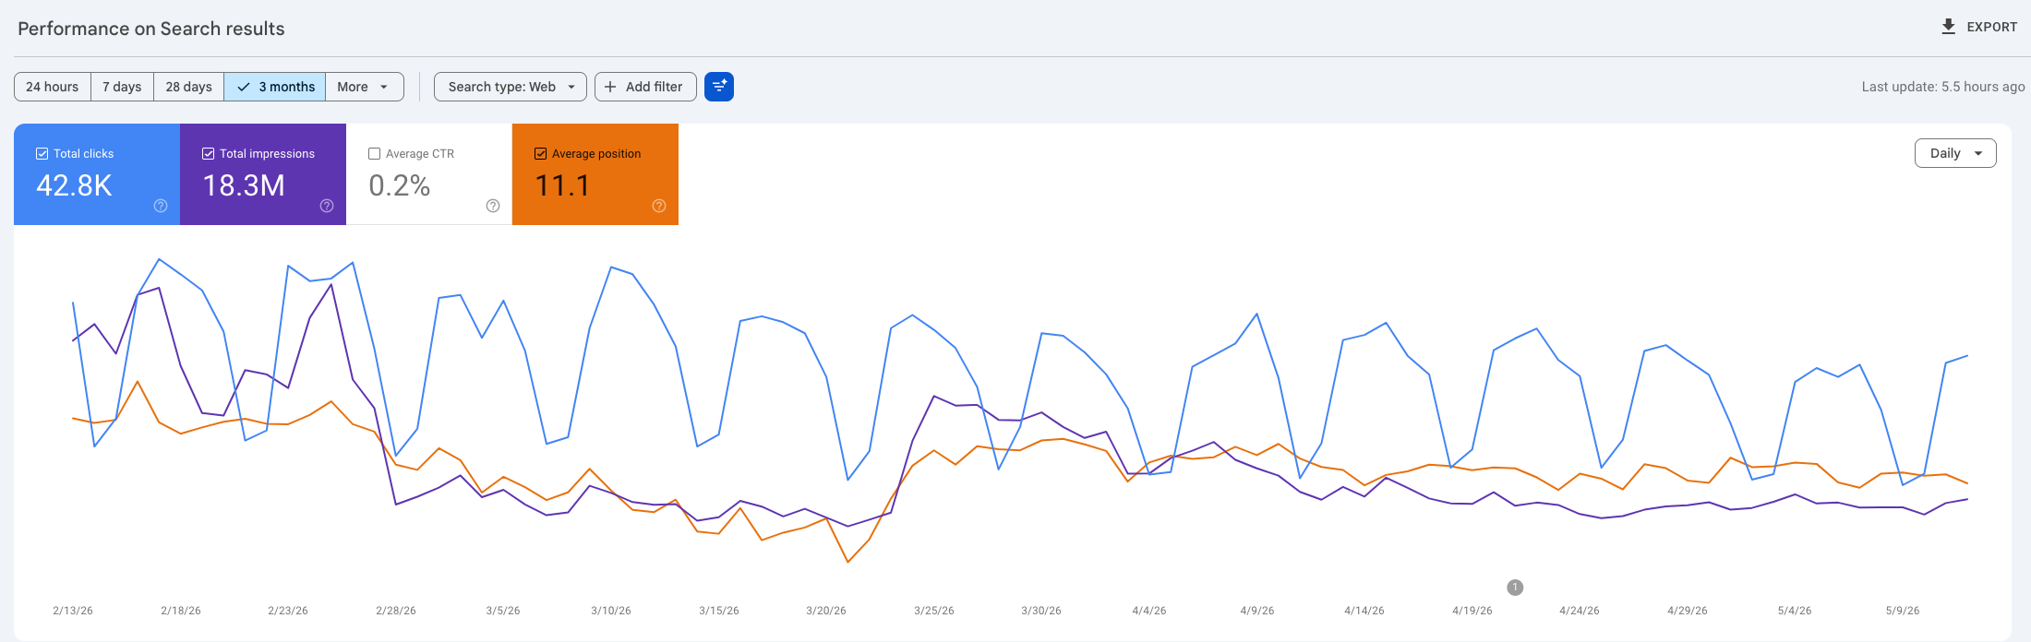Open the Daily granularity dropdown

click(x=1955, y=153)
